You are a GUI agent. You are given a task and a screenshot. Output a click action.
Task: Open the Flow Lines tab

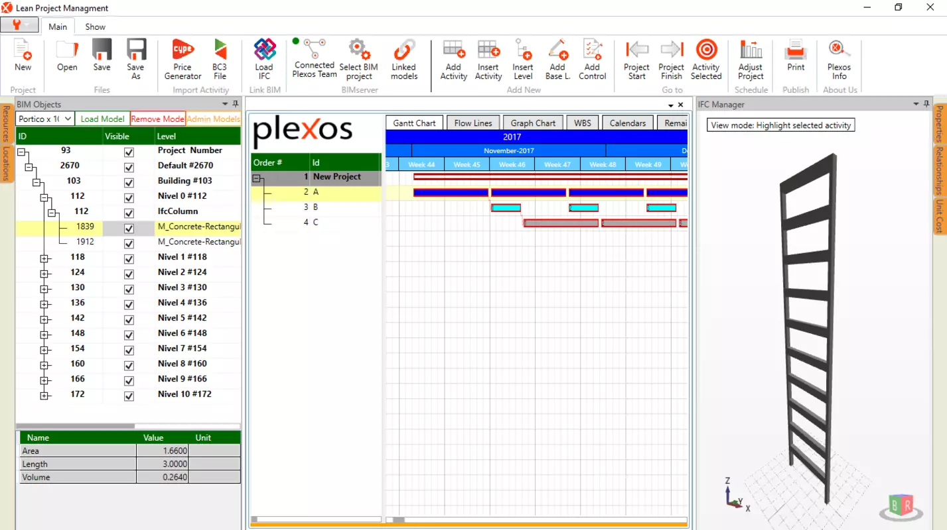[x=473, y=123]
